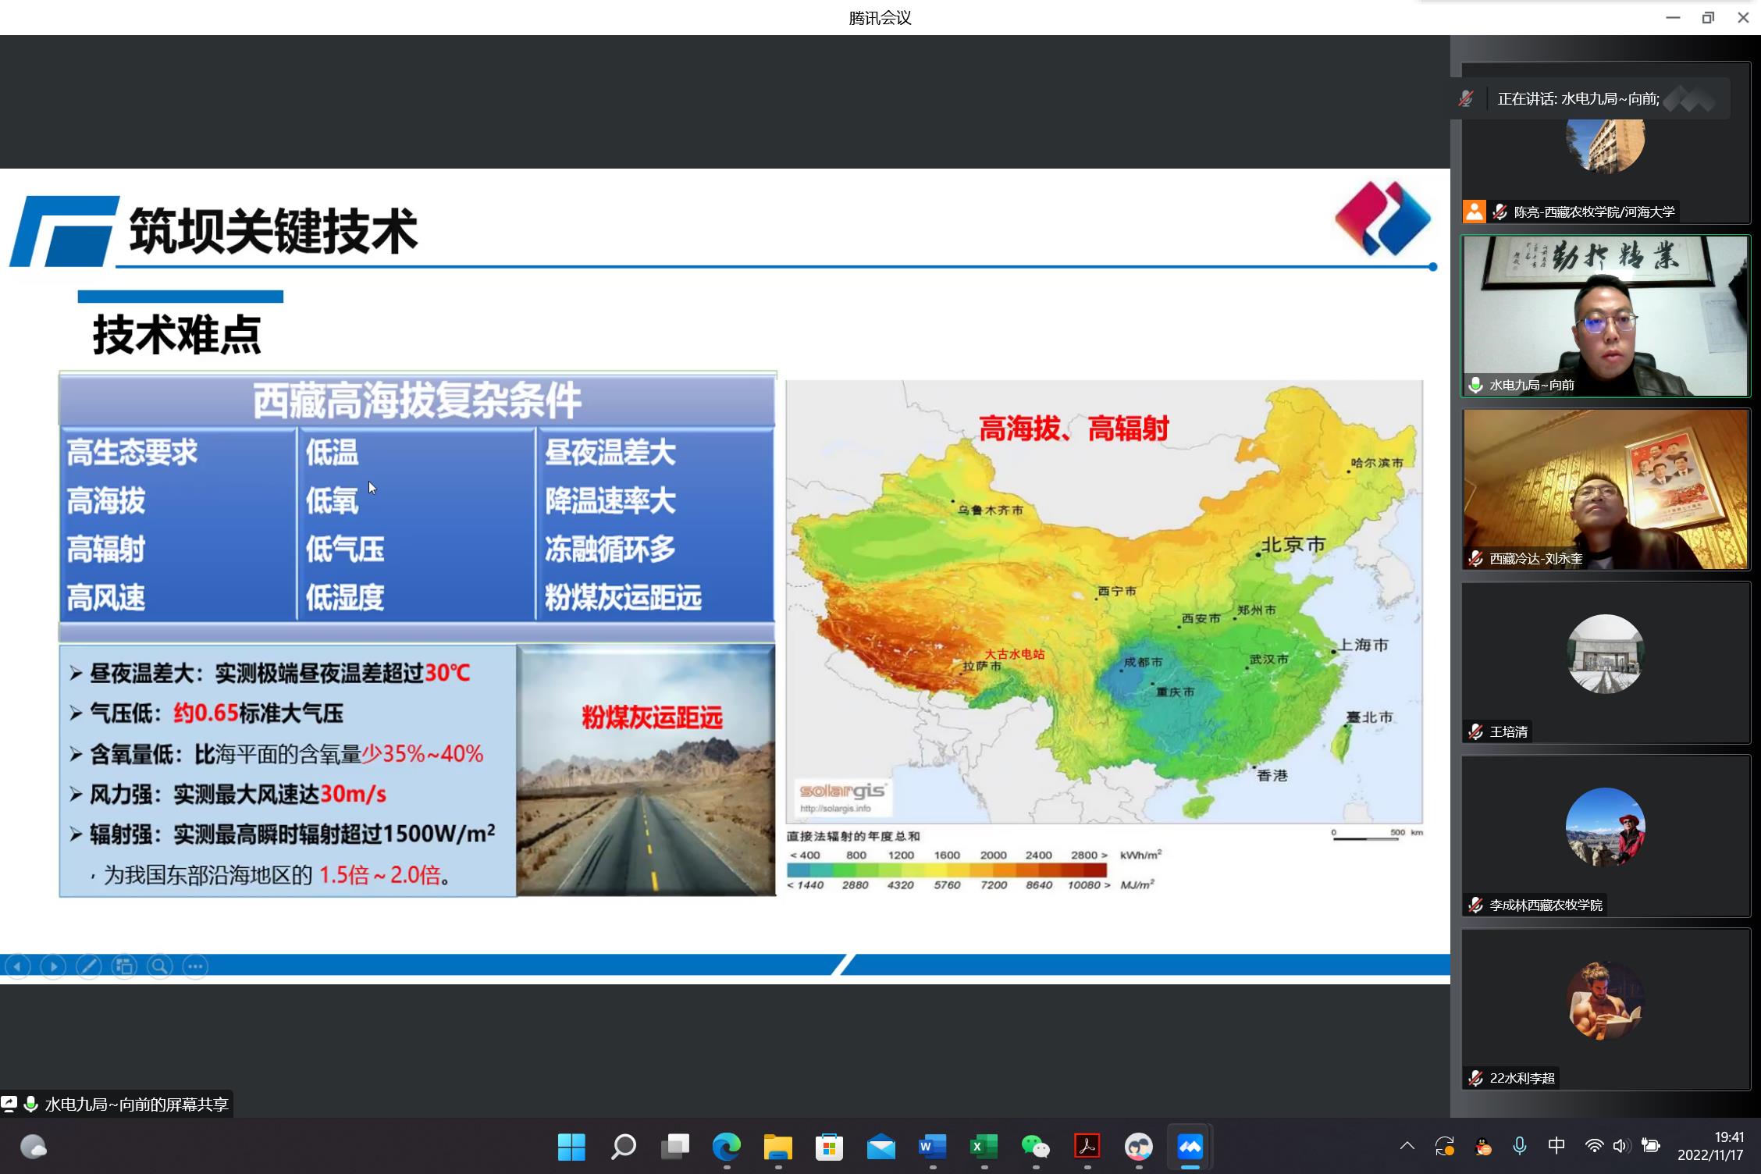Screen dimensions: 1761x1174
Task: Select the slideshow pen tool
Action: (x=88, y=966)
